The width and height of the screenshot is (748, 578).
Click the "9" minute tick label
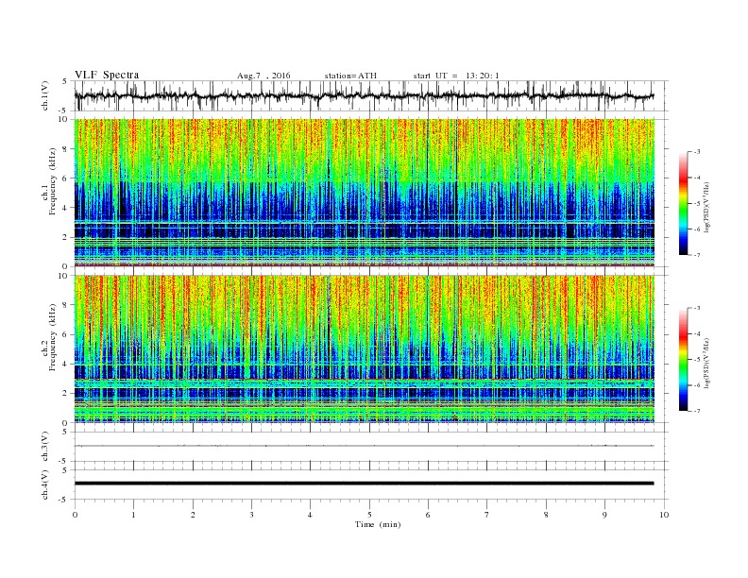coord(604,515)
